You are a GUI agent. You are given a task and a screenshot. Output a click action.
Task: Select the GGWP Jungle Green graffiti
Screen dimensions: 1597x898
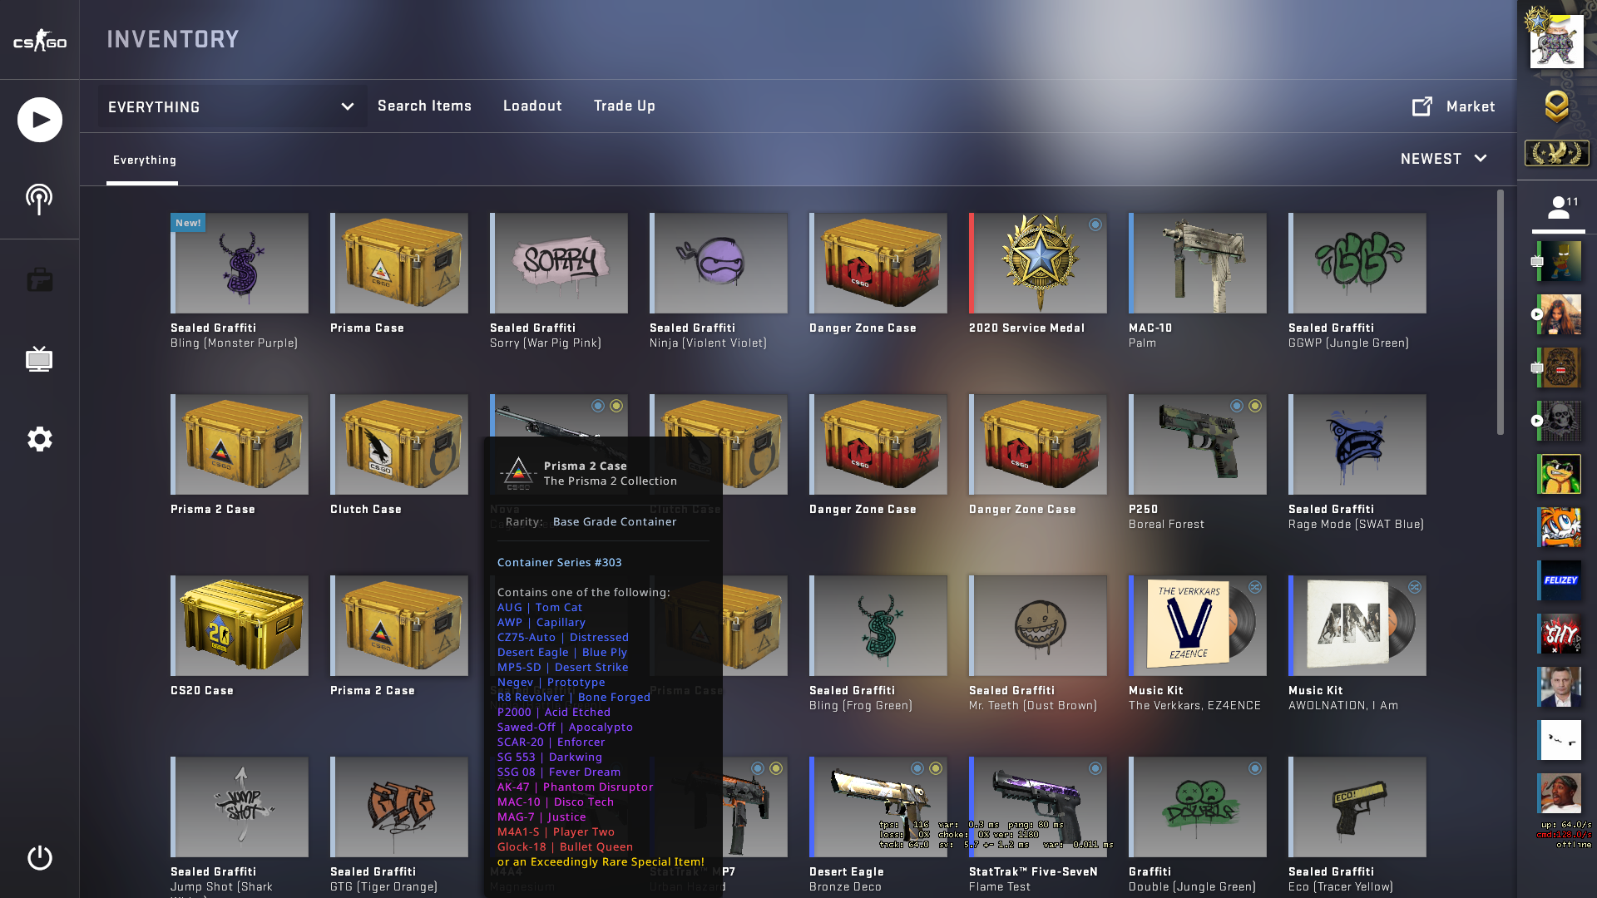1357,263
